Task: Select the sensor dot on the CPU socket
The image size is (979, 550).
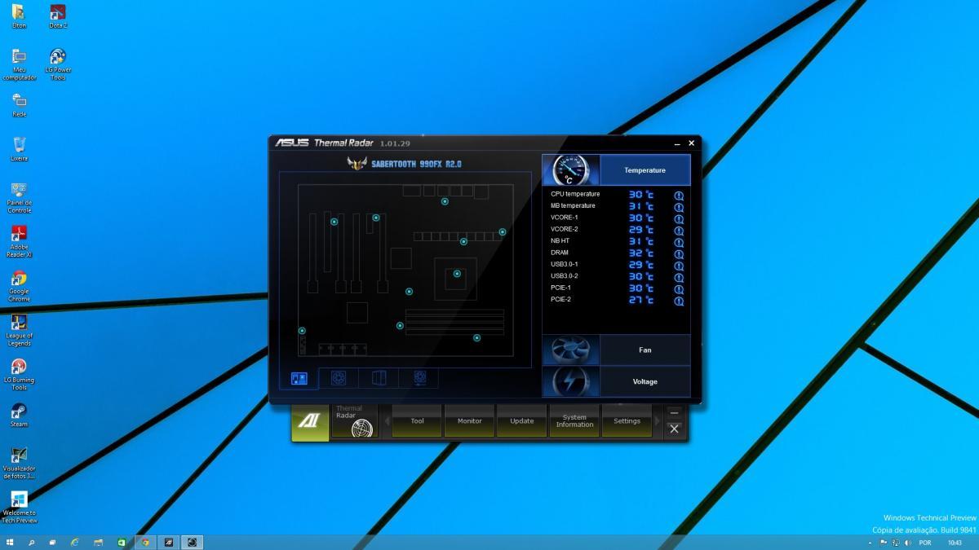Action: coord(457,274)
